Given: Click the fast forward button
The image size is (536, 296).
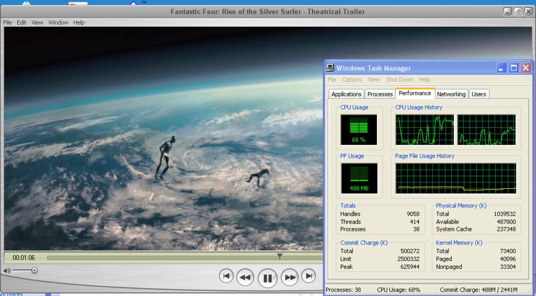Looking at the screenshot, I should coord(289,277).
